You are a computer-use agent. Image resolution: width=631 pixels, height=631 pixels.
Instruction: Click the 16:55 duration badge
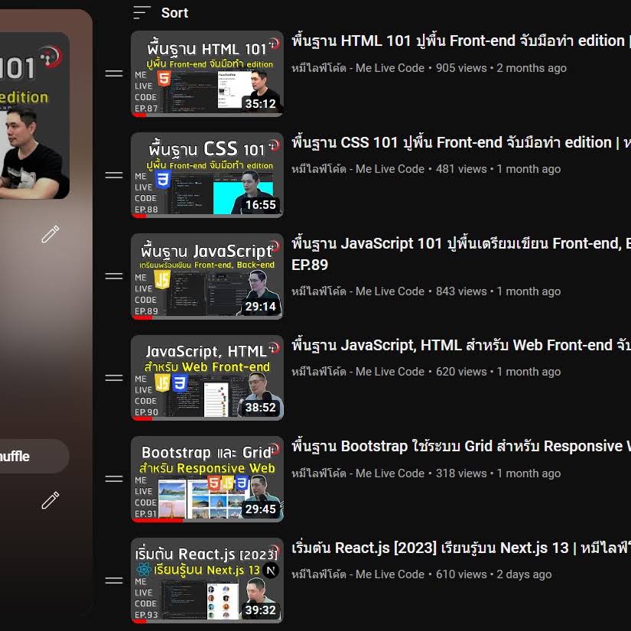(260, 205)
